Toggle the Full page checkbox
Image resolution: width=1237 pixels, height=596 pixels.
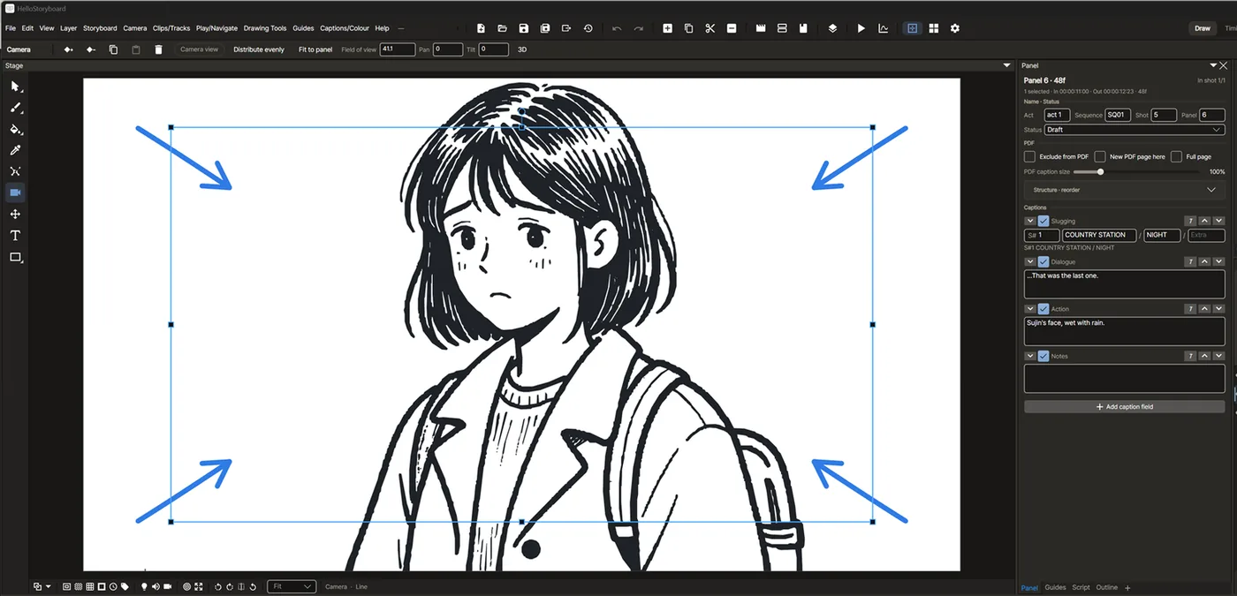point(1176,156)
